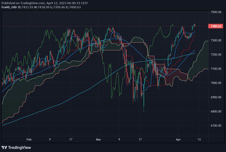Click the TradingView wordmark text
This screenshot has width=226, height=152.
pos(20,148)
